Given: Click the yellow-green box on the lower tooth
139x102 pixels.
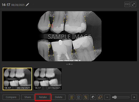Looking at the screenshot, I should pos(49,46).
